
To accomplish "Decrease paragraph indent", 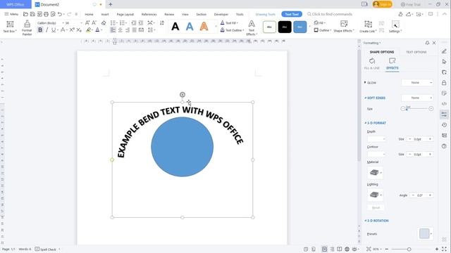I will click(134, 22).
